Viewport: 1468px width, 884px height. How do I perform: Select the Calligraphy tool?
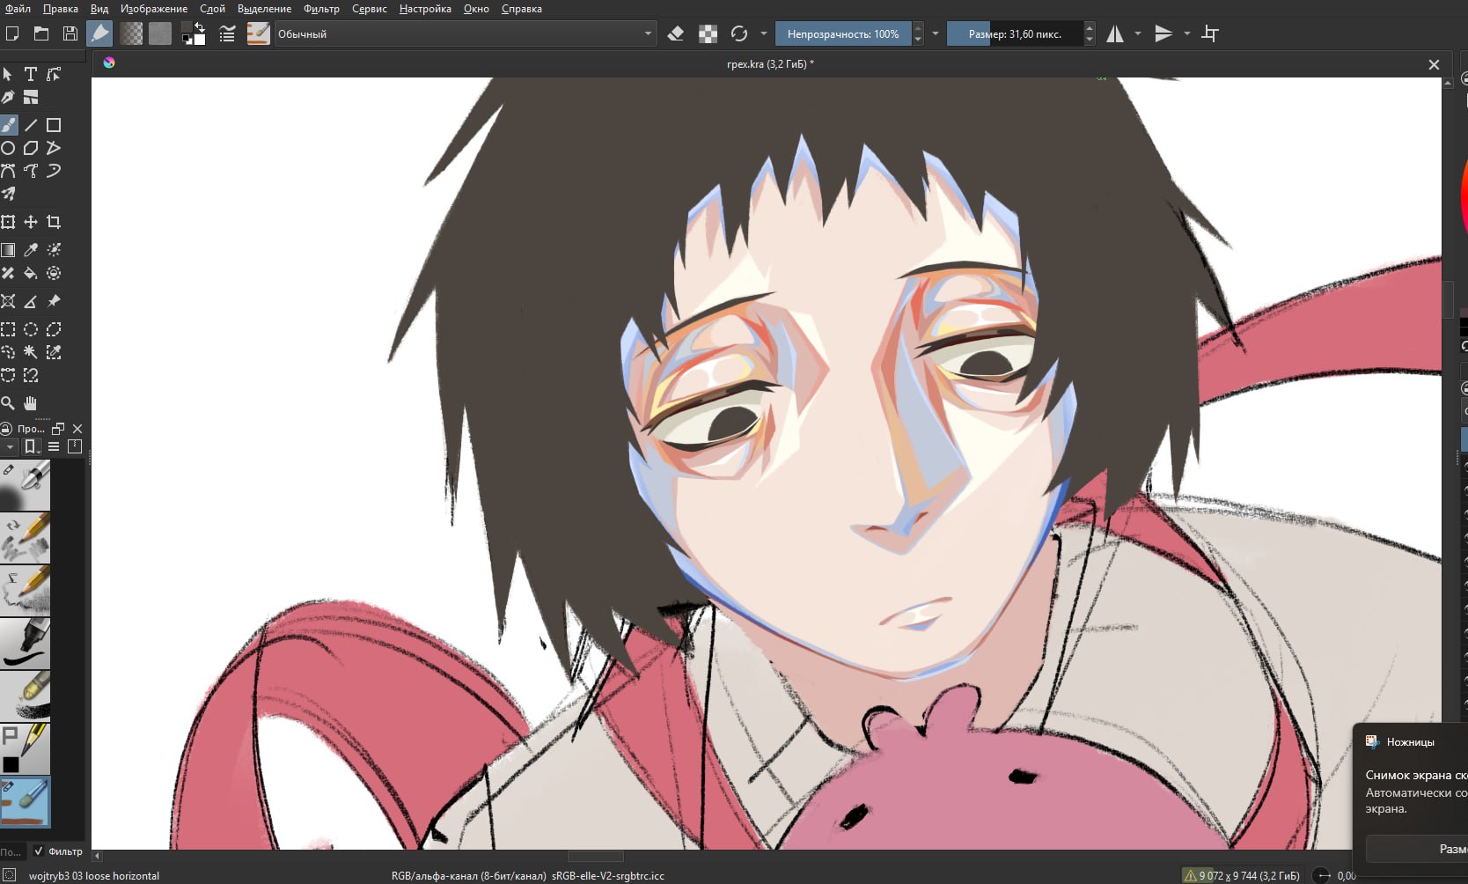pyautogui.click(x=8, y=97)
